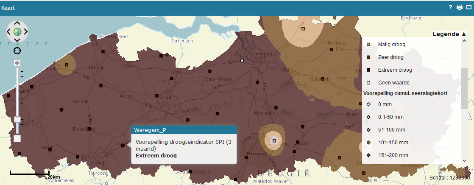474x185 pixels.
Task: Click the zoom slider handle
Action: pyautogui.click(x=17, y=119)
